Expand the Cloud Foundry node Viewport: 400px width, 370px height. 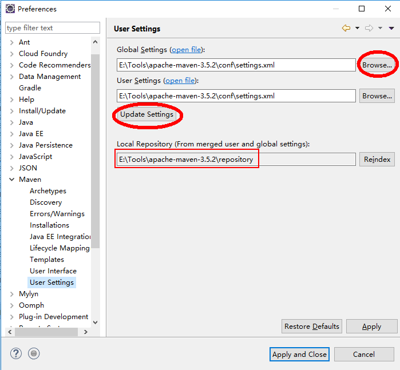click(x=11, y=54)
